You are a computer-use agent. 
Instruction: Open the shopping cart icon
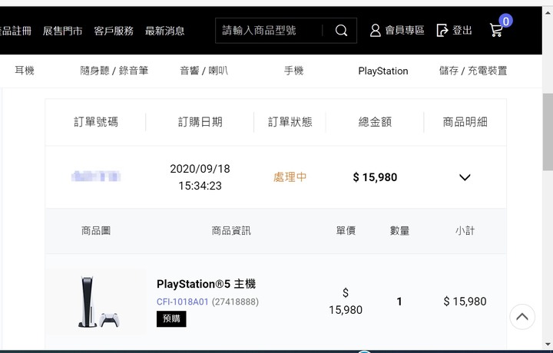(x=496, y=30)
